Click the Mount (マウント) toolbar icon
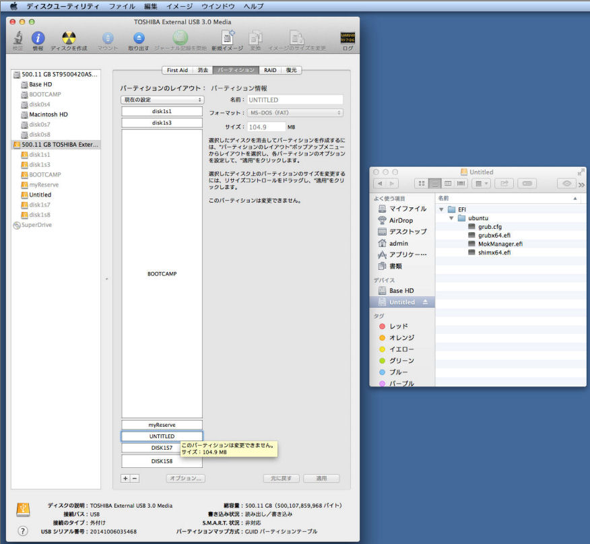590x544 pixels. pyautogui.click(x=108, y=38)
